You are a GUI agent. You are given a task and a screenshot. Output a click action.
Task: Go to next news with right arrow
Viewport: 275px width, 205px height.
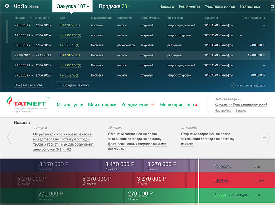[268, 137]
